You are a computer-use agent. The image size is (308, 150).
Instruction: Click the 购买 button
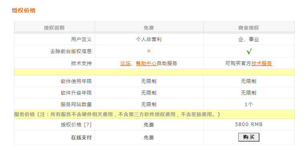249,137
